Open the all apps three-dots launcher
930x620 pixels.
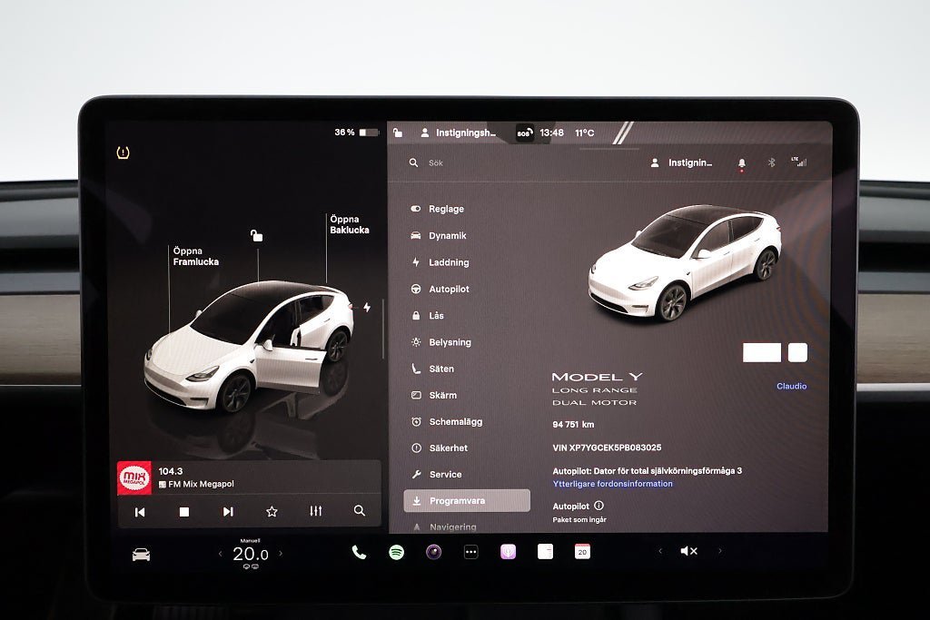click(x=470, y=552)
